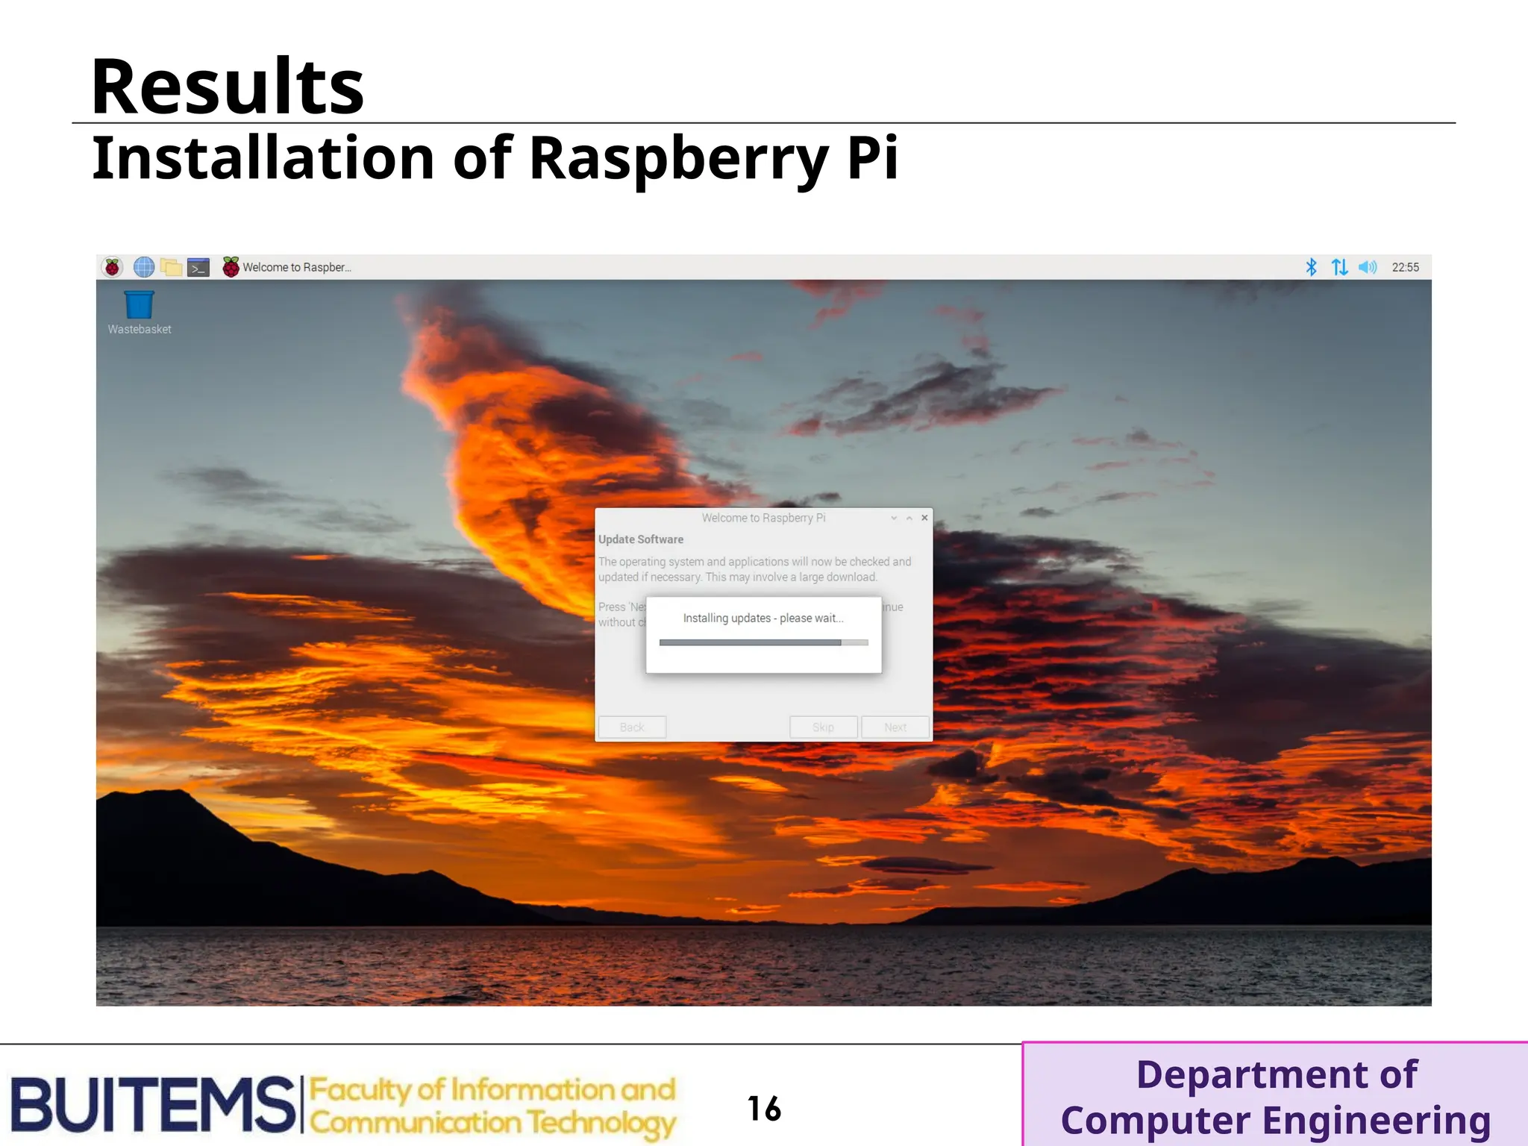The width and height of the screenshot is (1528, 1146).
Task: Open the Raspberry Pi main menu
Action: pos(113,267)
